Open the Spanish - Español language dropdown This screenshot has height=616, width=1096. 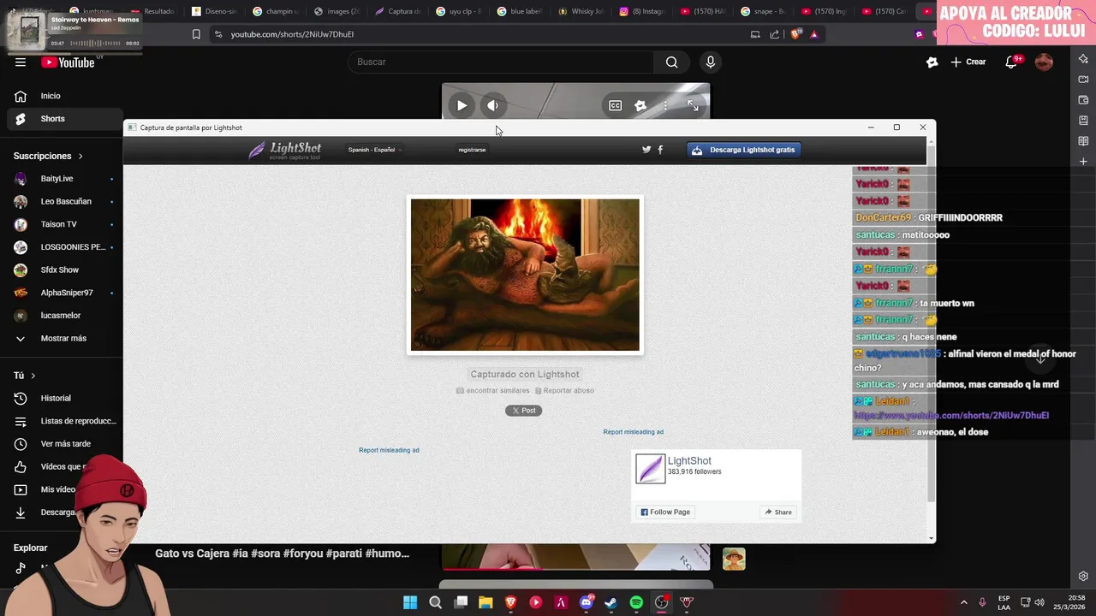click(x=374, y=150)
